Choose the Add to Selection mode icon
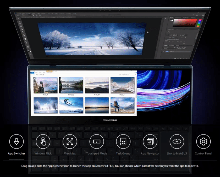Image resolution: width=220 pixels, height=177 pixels. pos(33,15)
